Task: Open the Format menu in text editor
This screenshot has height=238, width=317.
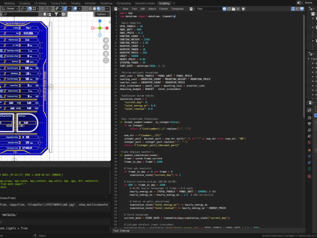Action: (163, 9)
